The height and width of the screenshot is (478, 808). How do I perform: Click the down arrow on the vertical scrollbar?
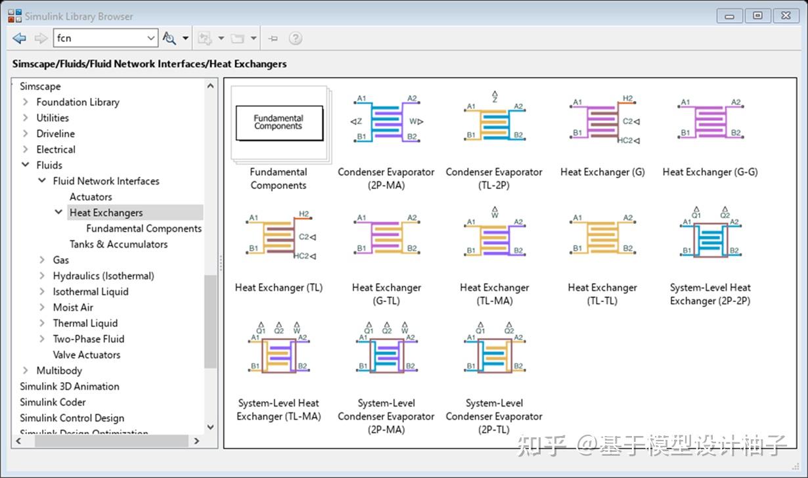(x=210, y=427)
